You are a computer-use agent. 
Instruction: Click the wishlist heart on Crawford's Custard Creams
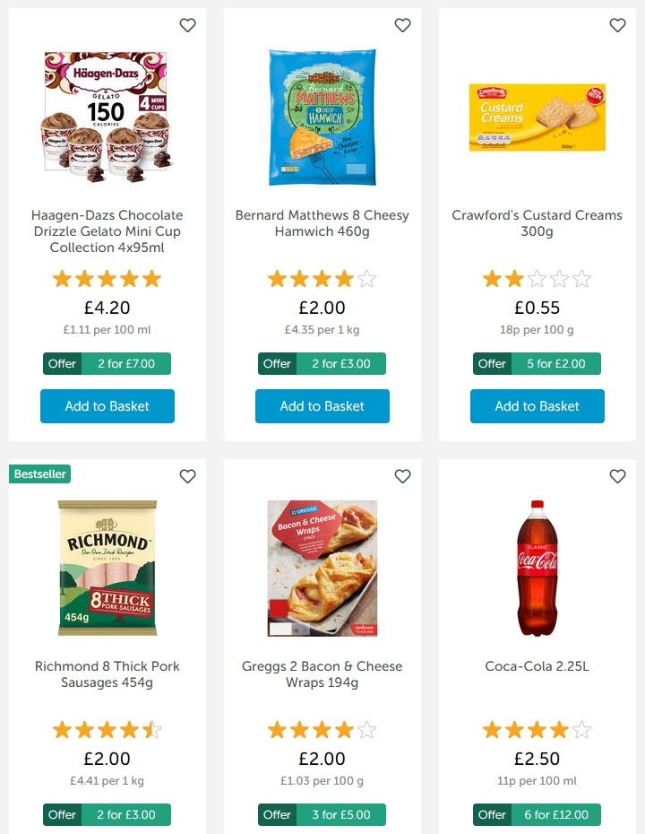[617, 25]
